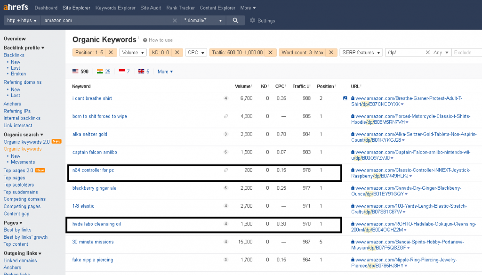The height and width of the screenshot is (275, 482).
Task: Select the United States flag 590
Action: coord(80,72)
